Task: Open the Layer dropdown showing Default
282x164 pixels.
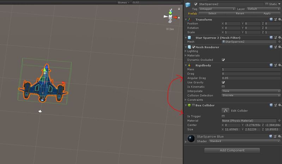Action: tap(263, 9)
